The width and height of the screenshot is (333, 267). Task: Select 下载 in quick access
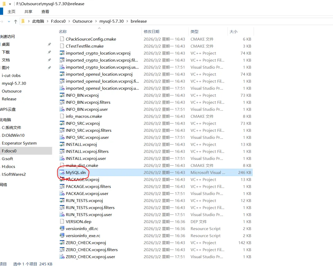pyautogui.click(x=6, y=52)
